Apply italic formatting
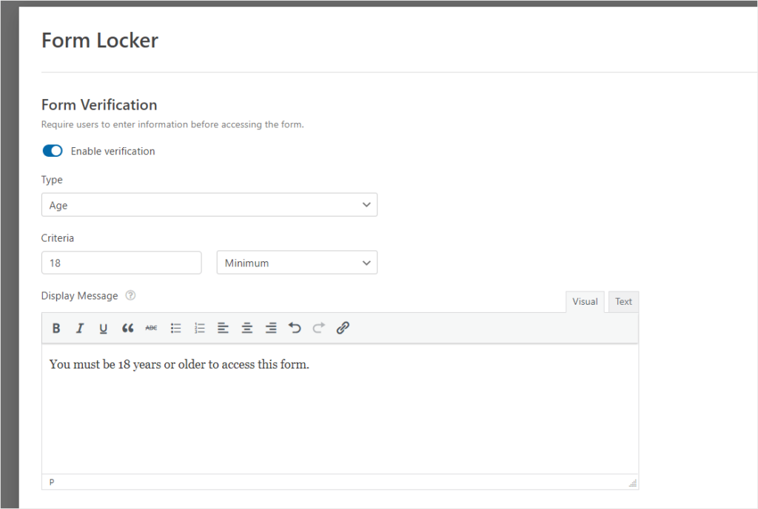758x509 pixels. coord(80,328)
